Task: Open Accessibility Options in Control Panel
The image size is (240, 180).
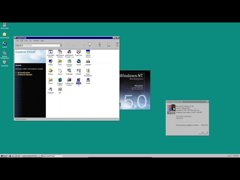Action: point(51,53)
